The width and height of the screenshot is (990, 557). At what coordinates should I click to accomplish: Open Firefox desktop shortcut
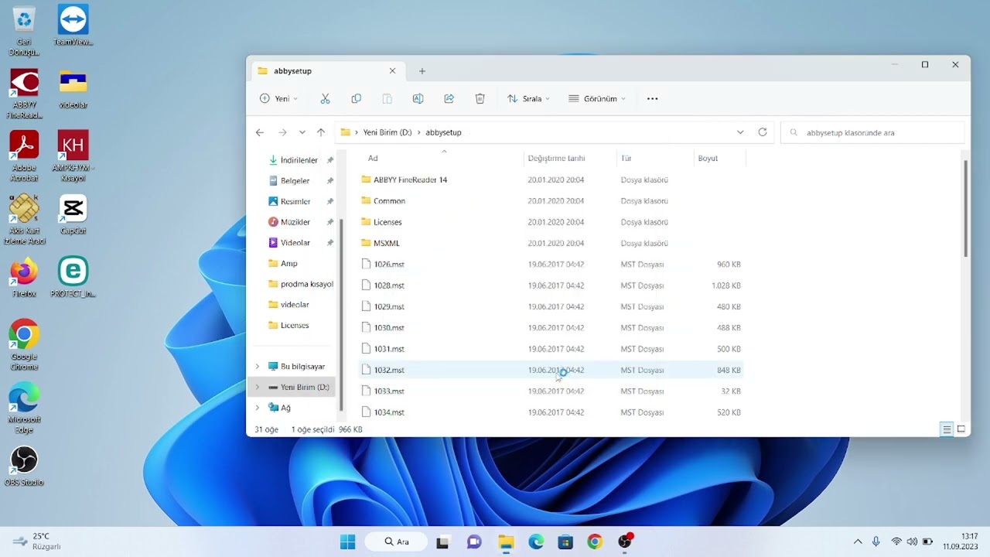pyautogui.click(x=24, y=278)
